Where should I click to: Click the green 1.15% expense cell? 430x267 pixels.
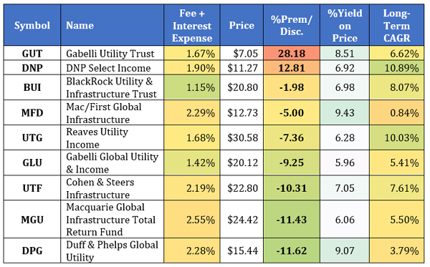point(192,87)
